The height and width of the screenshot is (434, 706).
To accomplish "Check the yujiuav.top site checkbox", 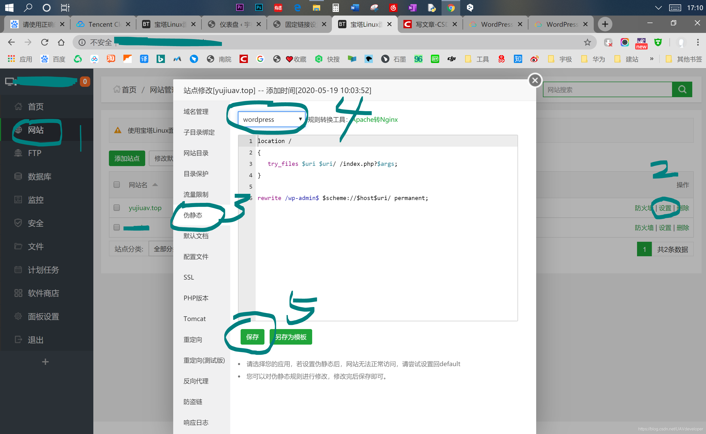I will pyautogui.click(x=117, y=207).
